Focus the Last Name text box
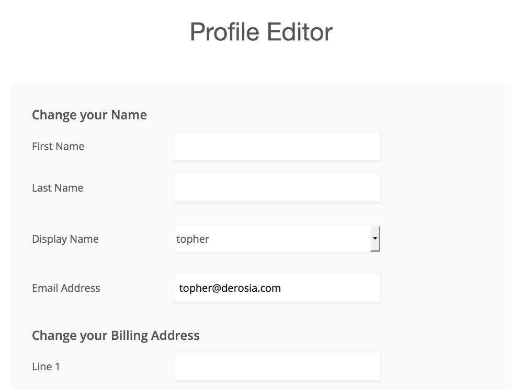 (277, 187)
